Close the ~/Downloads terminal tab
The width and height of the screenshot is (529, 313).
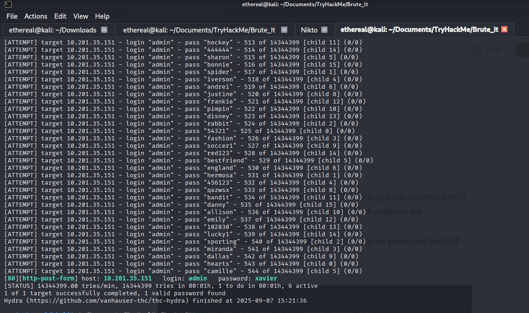(x=104, y=30)
